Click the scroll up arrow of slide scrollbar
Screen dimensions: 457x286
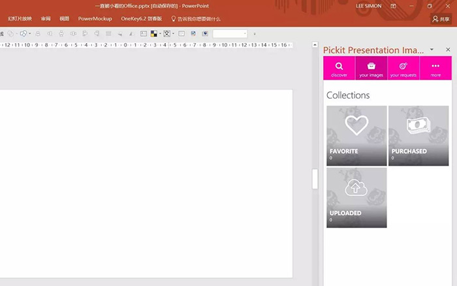(315, 45)
